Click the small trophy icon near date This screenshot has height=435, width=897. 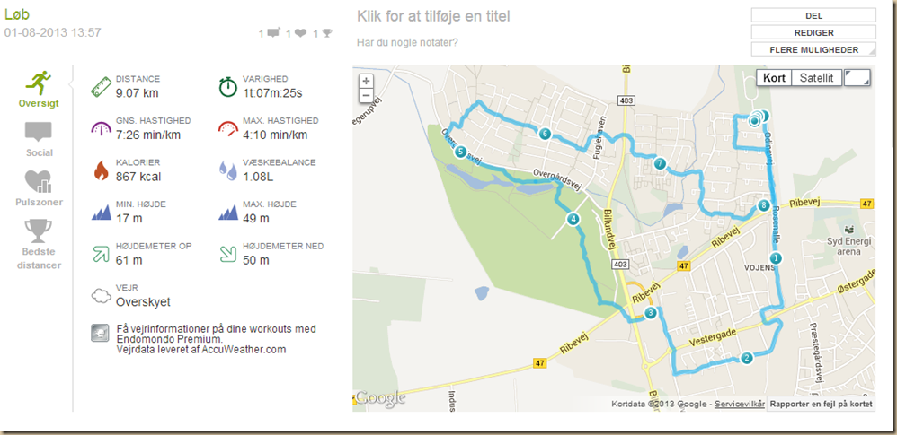click(326, 33)
